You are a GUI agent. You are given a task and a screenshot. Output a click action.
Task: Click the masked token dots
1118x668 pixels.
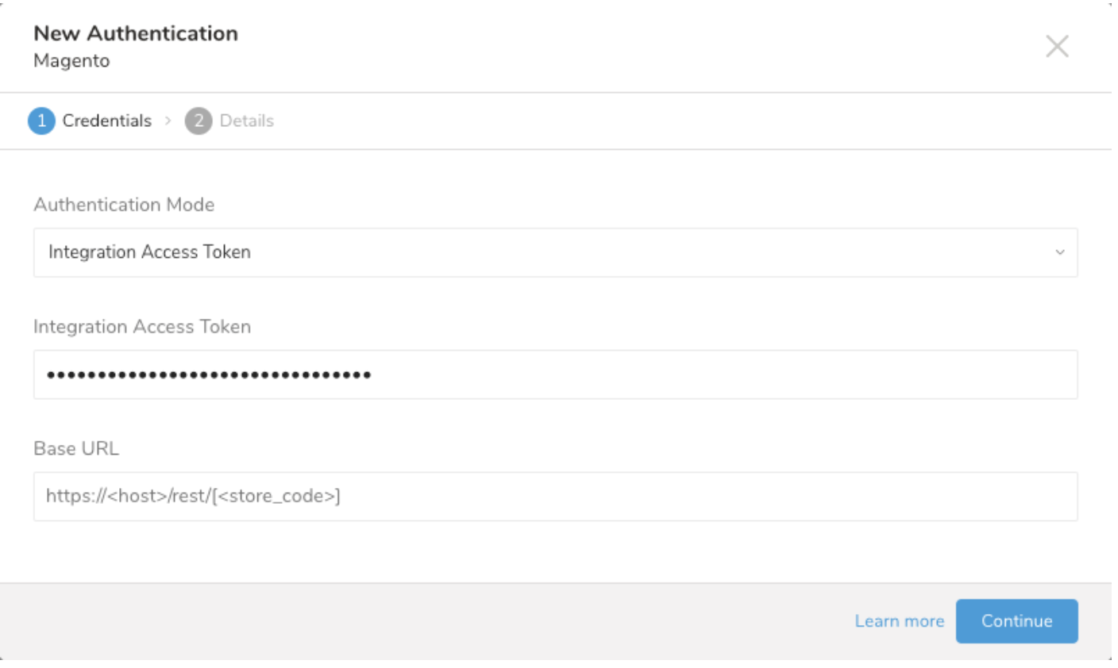[209, 374]
